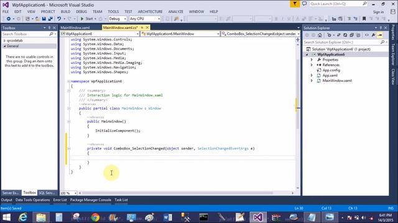
Task: Click the Quick Launch search box
Action: pos(338,4)
